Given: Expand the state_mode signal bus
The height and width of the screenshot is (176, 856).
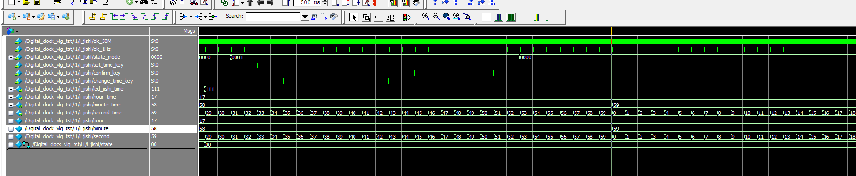Looking at the screenshot, I should pyautogui.click(x=11, y=57).
